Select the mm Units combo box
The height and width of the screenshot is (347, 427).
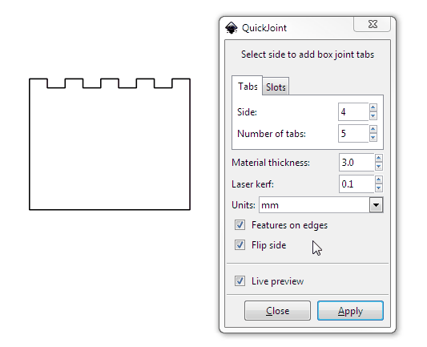pos(320,205)
